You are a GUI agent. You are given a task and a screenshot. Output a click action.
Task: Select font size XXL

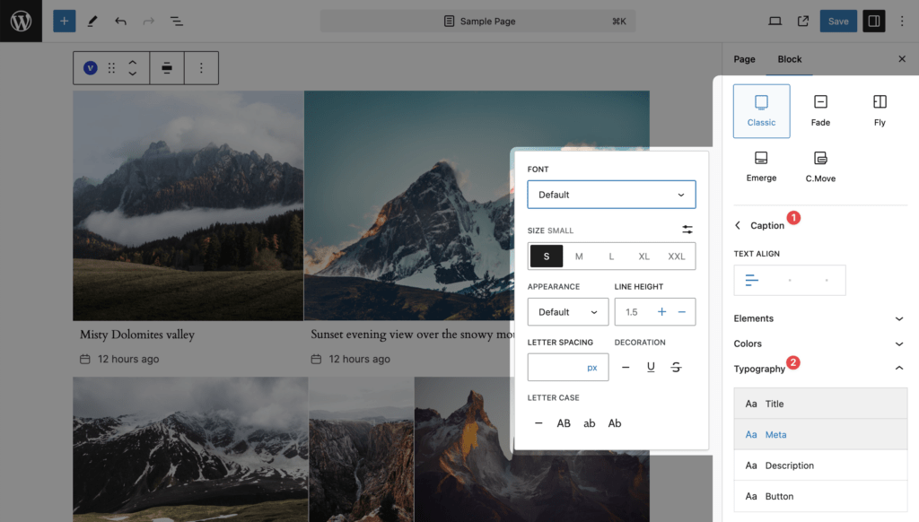coord(677,256)
